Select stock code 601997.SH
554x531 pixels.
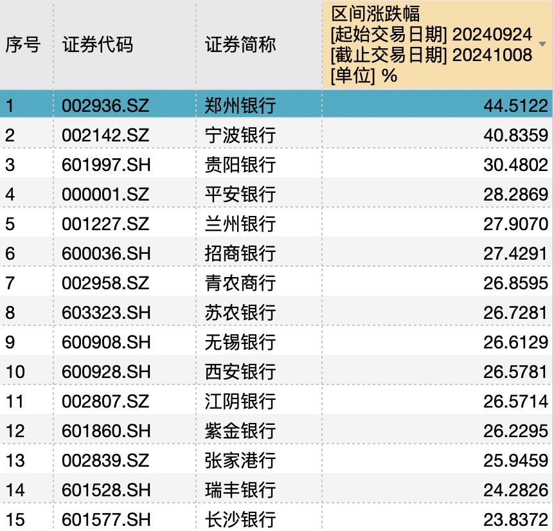[106, 165]
